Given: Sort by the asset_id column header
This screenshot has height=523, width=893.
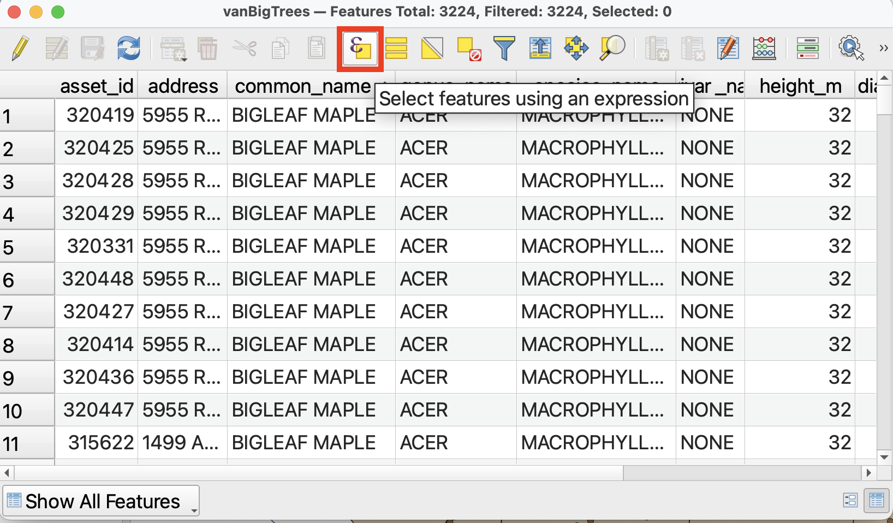Looking at the screenshot, I should click(97, 86).
